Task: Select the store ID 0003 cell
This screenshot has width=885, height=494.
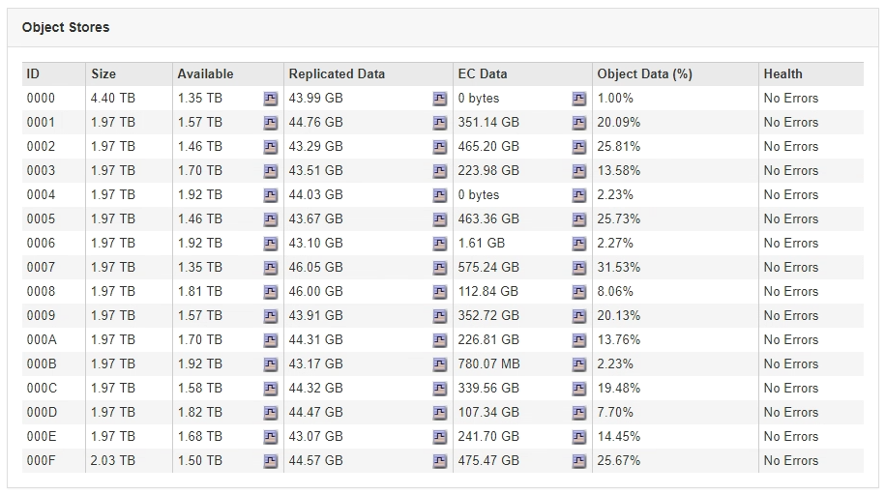Action: pyautogui.click(x=41, y=171)
